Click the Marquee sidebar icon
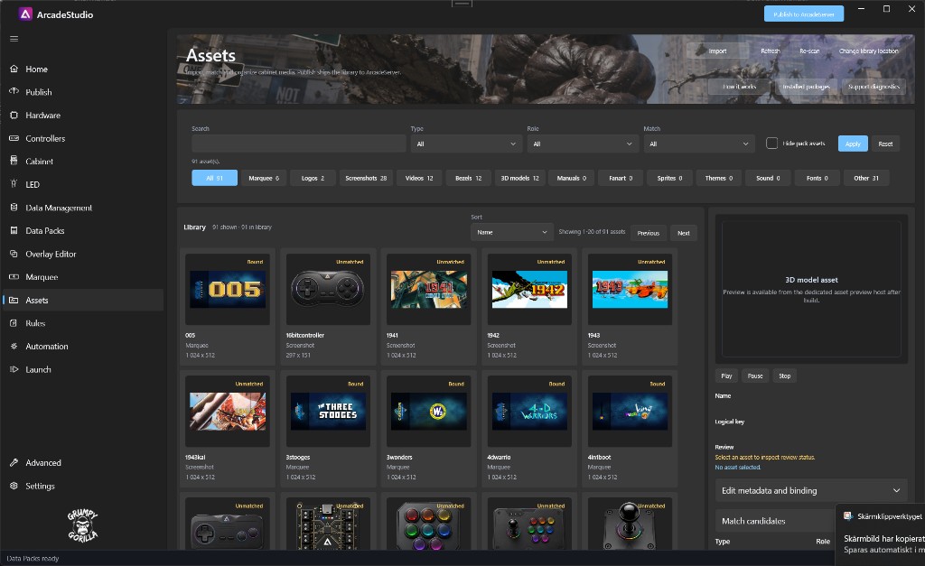This screenshot has width=925, height=566. point(14,276)
